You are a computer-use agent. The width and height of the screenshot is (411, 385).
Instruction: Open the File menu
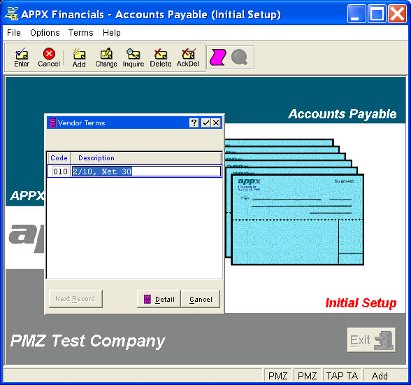pyautogui.click(x=14, y=33)
